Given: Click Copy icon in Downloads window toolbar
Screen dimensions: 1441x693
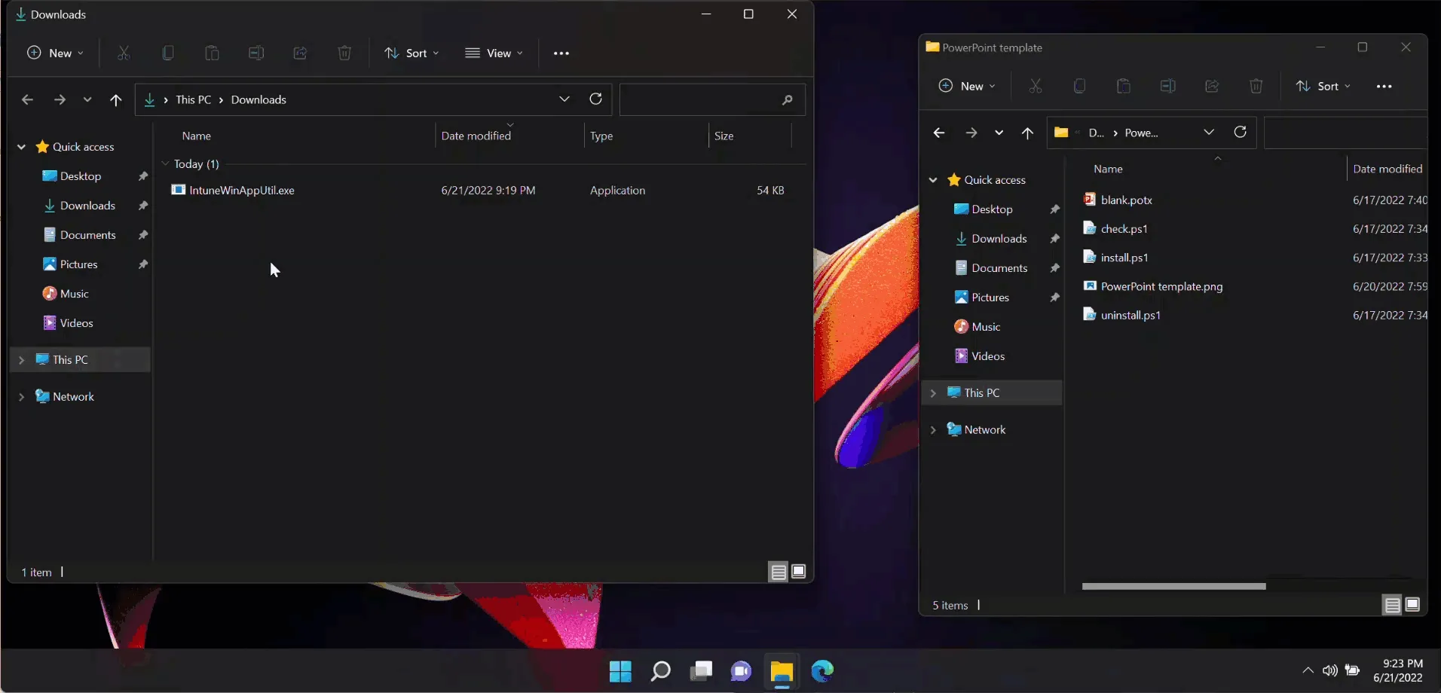Looking at the screenshot, I should (168, 53).
